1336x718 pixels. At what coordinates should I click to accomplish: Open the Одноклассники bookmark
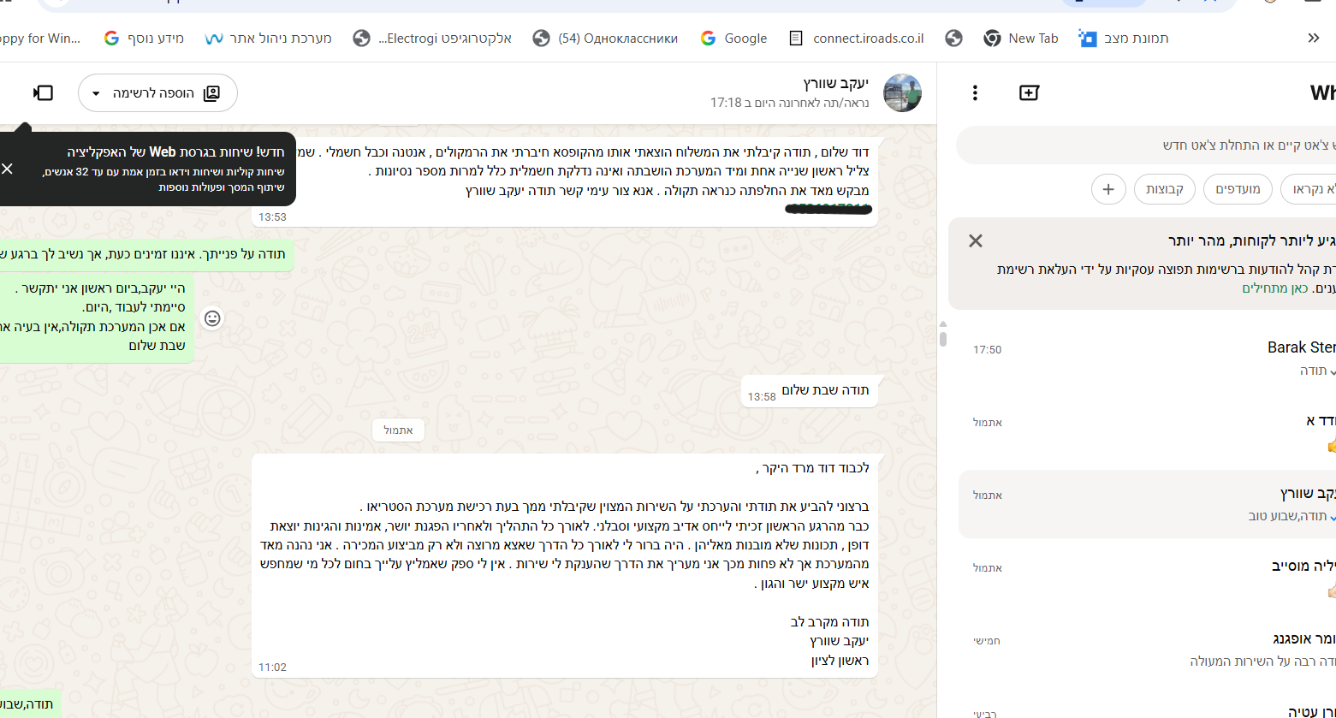[x=605, y=38]
